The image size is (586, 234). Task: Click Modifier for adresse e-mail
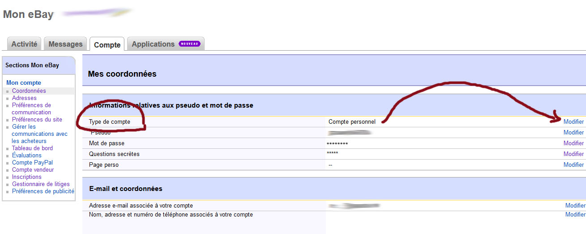click(x=575, y=205)
